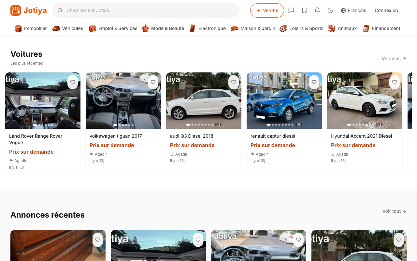Click Prix sur demande under renault captur
417x261 pixels.
(x=273, y=145)
